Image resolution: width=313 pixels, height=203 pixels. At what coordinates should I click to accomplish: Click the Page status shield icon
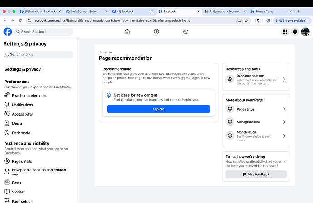pos(230,109)
